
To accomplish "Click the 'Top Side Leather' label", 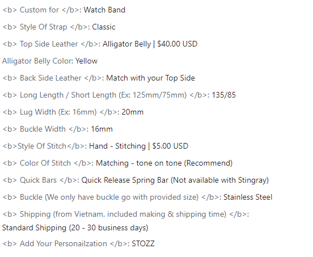I will (x=49, y=44).
